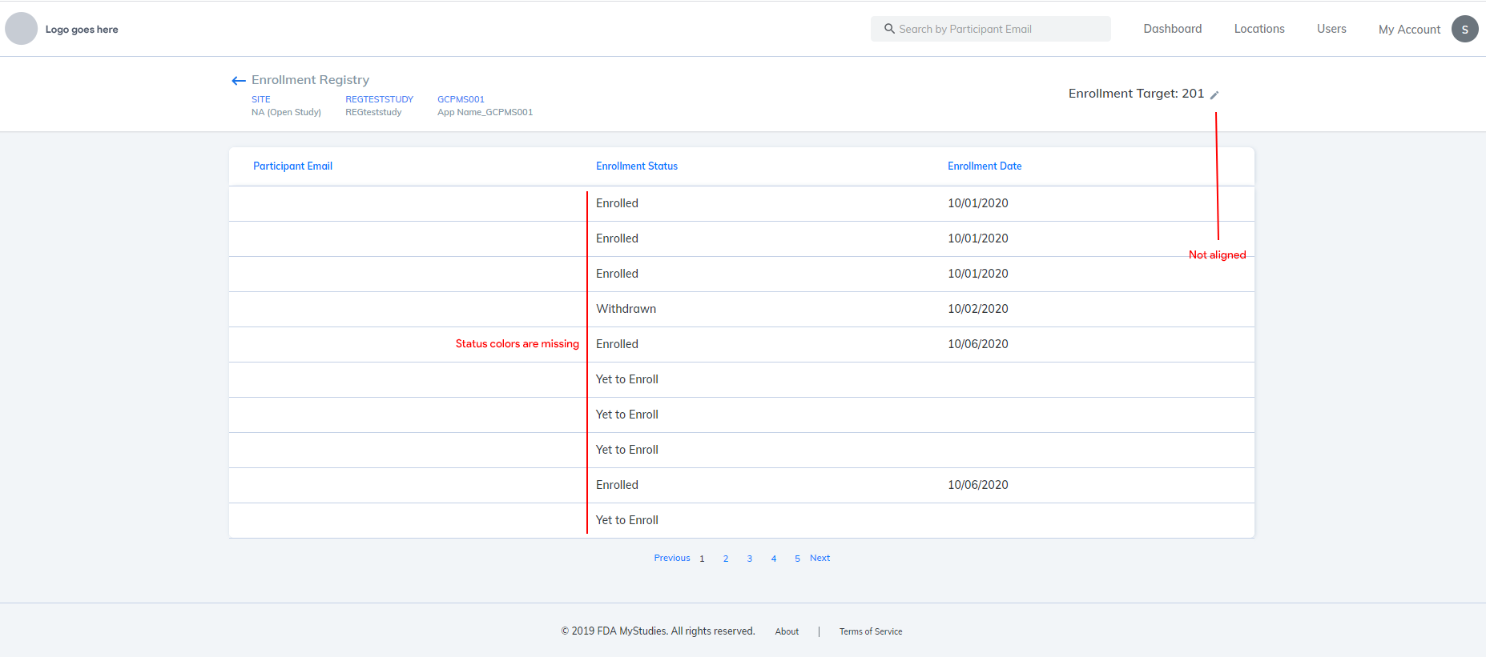This screenshot has height=657, width=1486.
Task: Focus the Search by Participant Email field
Action: pyautogui.click(x=991, y=29)
